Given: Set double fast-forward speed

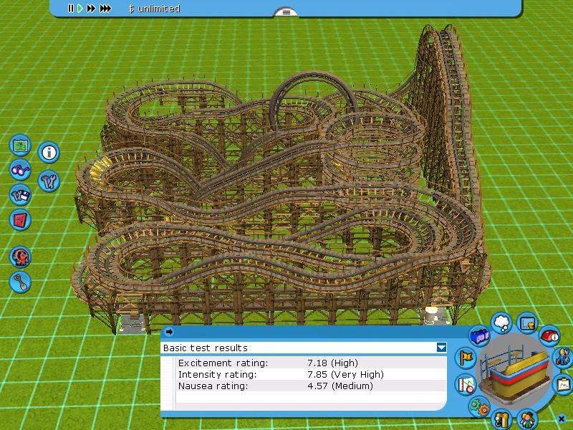Looking at the screenshot, I should click(91, 8).
